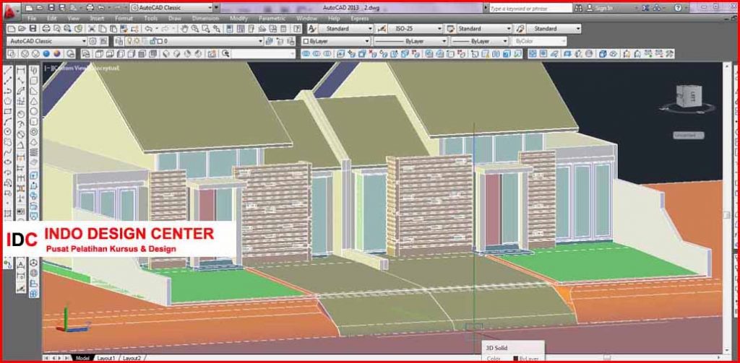Viewport: 740px width, 363px height.
Task: Open the AutoCAD application menu logo button
Action: click(x=10, y=12)
